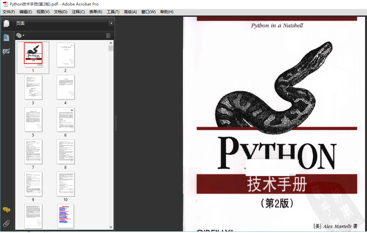Open the 高级(A) menu
367x233 pixels.
point(130,12)
